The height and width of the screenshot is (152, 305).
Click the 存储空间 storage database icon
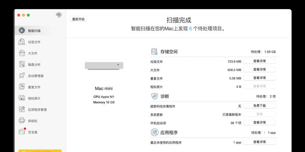click(x=155, y=52)
